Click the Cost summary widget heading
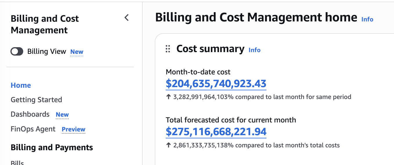The width and height of the screenshot is (394, 165). [x=210, y=49]
